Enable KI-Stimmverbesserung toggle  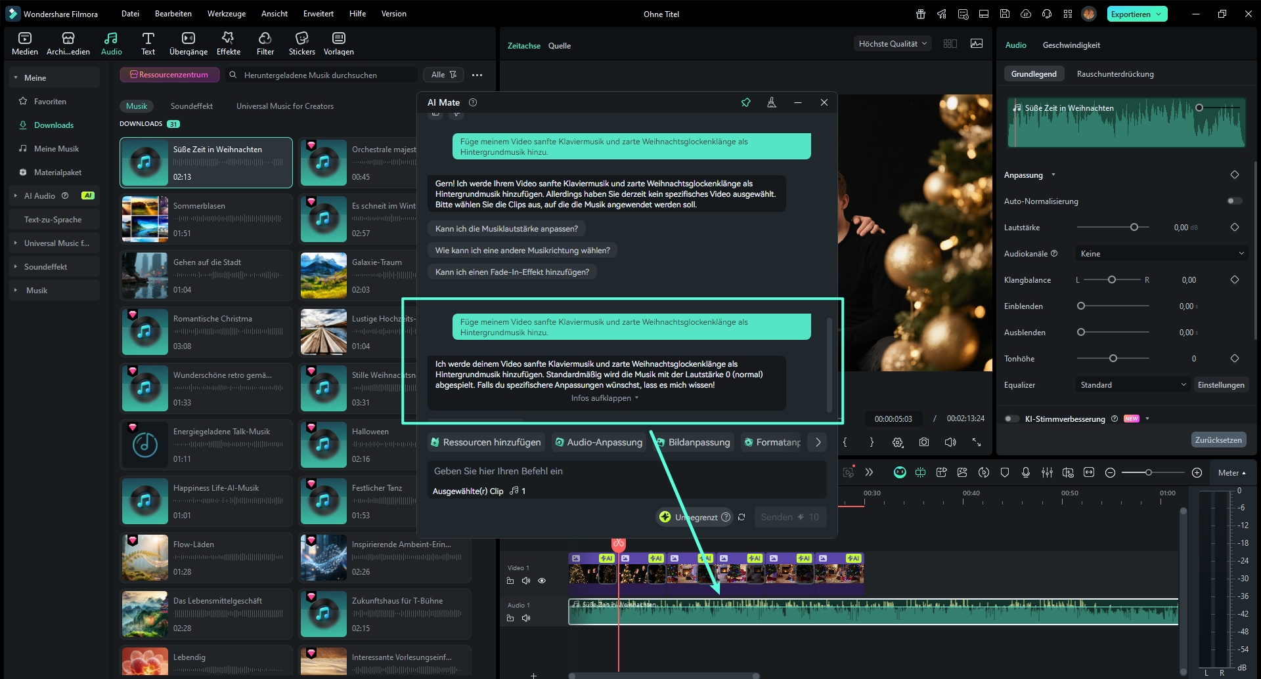click(x=1012, y=419)
